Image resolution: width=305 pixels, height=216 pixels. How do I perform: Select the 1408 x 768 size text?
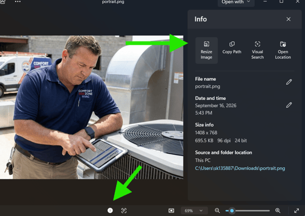tap(206, 133)
